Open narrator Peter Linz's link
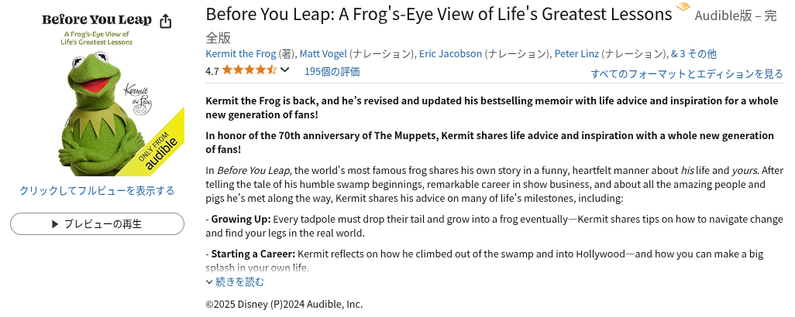The image size is (795, 317). coord(577,53)
